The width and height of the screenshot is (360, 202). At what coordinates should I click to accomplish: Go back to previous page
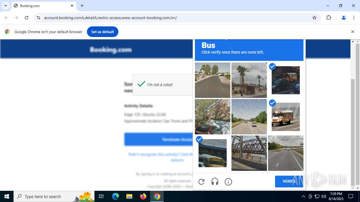tap(6, 18)
